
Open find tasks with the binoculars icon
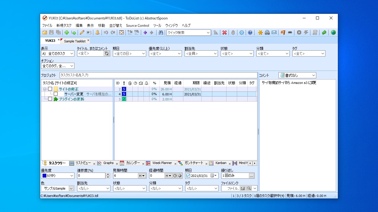tap(161, 32)
